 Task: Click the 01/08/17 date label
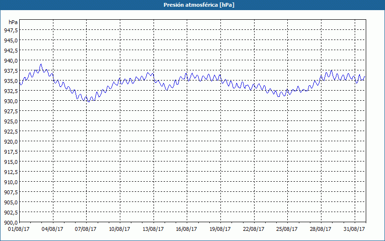19,229
